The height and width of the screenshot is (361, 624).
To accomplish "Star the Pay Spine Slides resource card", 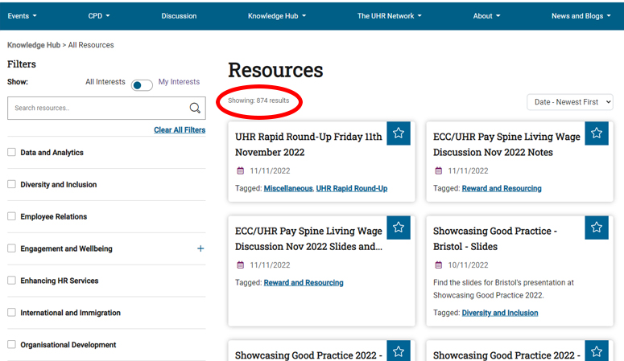I will [x=399, y=228].
